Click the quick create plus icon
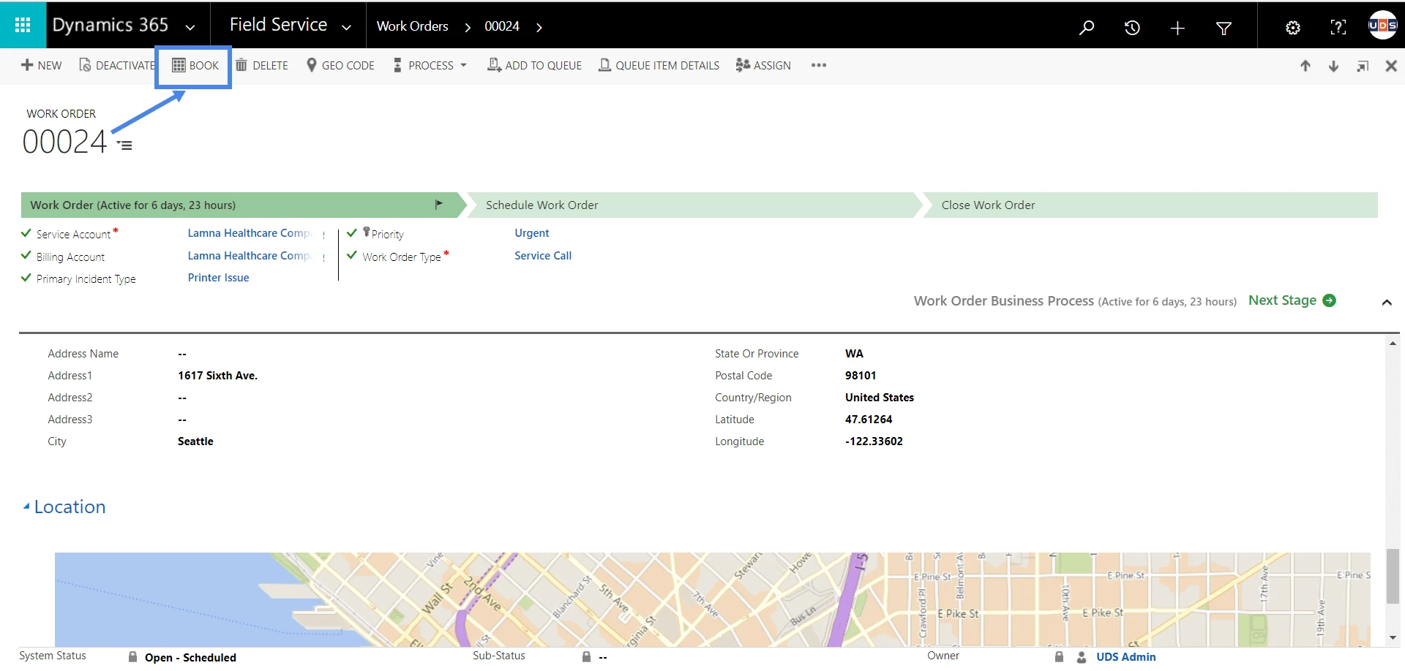Viewport: 1405px width, 671px height. (x=1177, y=28)
